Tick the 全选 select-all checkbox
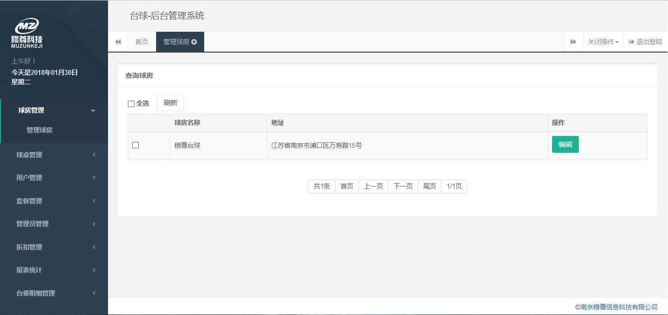The image size is (668, 315). point(131,104)
